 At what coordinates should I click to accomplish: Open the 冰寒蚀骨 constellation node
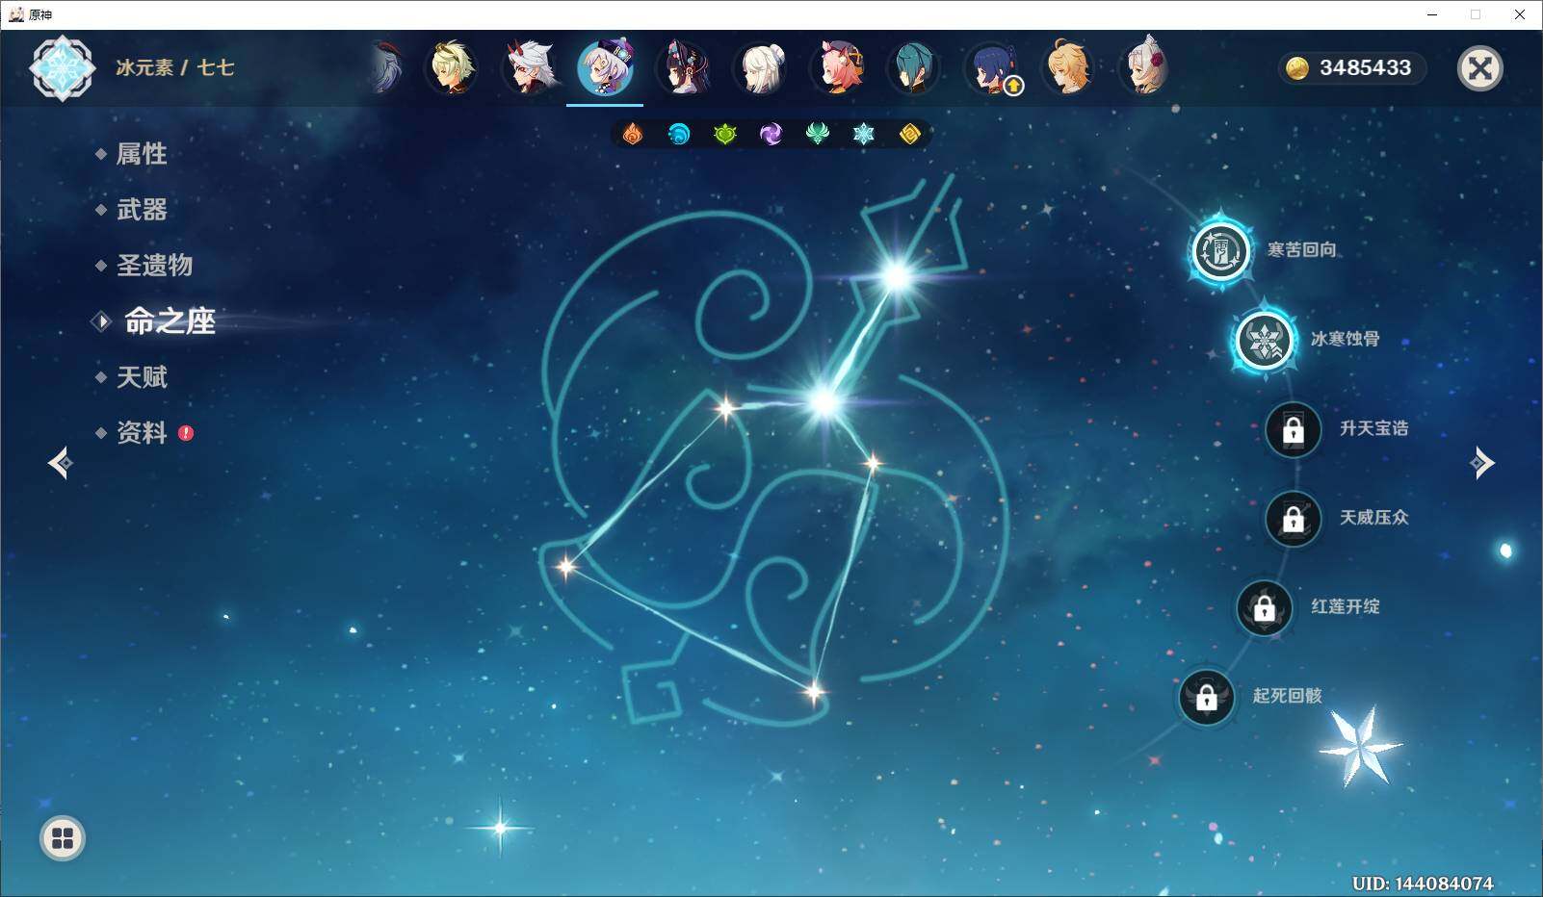(x=1264, y=340)
